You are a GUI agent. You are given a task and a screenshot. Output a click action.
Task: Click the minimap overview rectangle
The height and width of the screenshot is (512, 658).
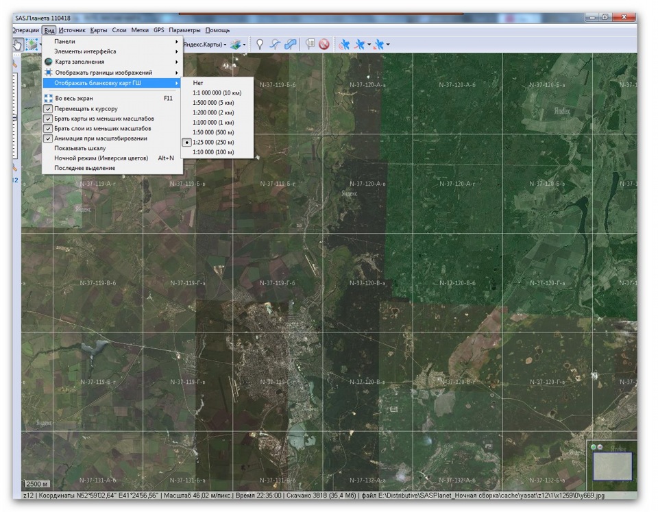pos(612,466)
